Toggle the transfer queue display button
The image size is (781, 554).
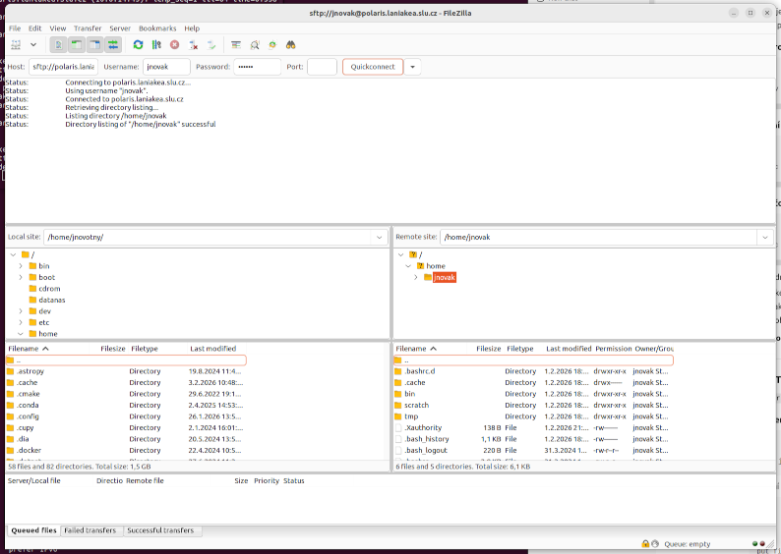(x=113, y=45)
